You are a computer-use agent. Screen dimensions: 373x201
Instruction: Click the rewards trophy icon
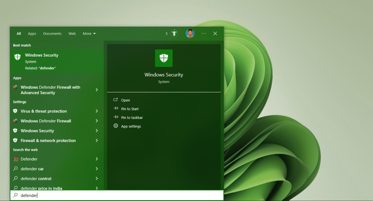pyautogui.click(x=174, y=33)
